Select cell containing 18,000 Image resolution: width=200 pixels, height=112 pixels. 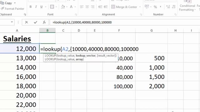[x=20, y=86]
